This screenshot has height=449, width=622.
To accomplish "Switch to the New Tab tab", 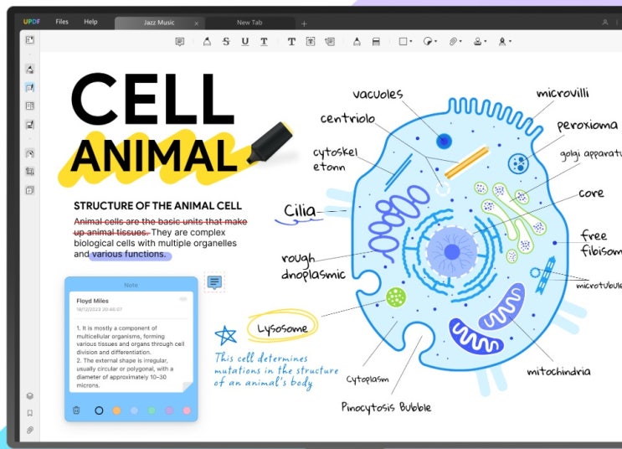I will [x=249, y=23].
